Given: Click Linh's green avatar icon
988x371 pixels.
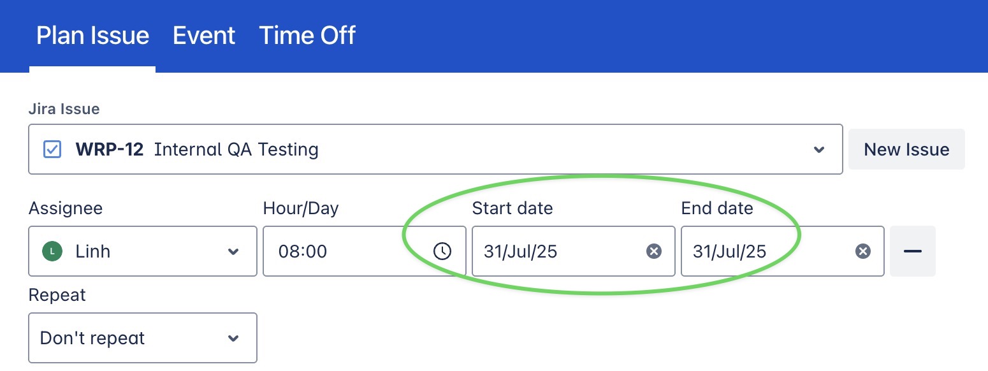Looking at the screenshot, I should (x=51, y=251).
